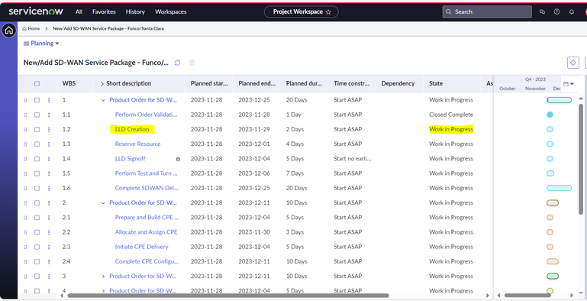
Task: Open the chat conversations icon in the header
Action: point(542,12)
